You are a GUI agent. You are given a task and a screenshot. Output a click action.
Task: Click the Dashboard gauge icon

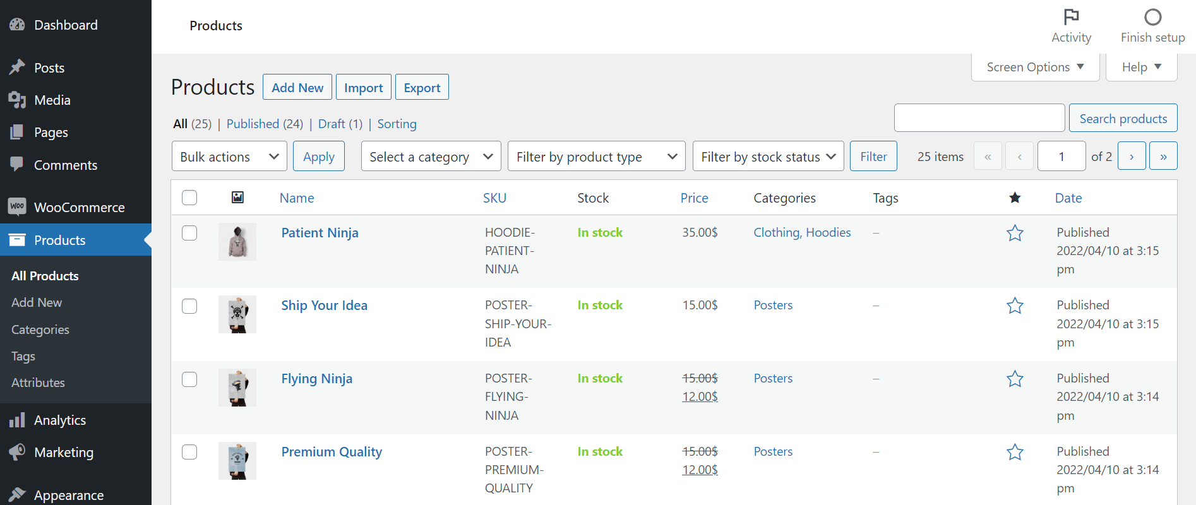coord(17,25)
